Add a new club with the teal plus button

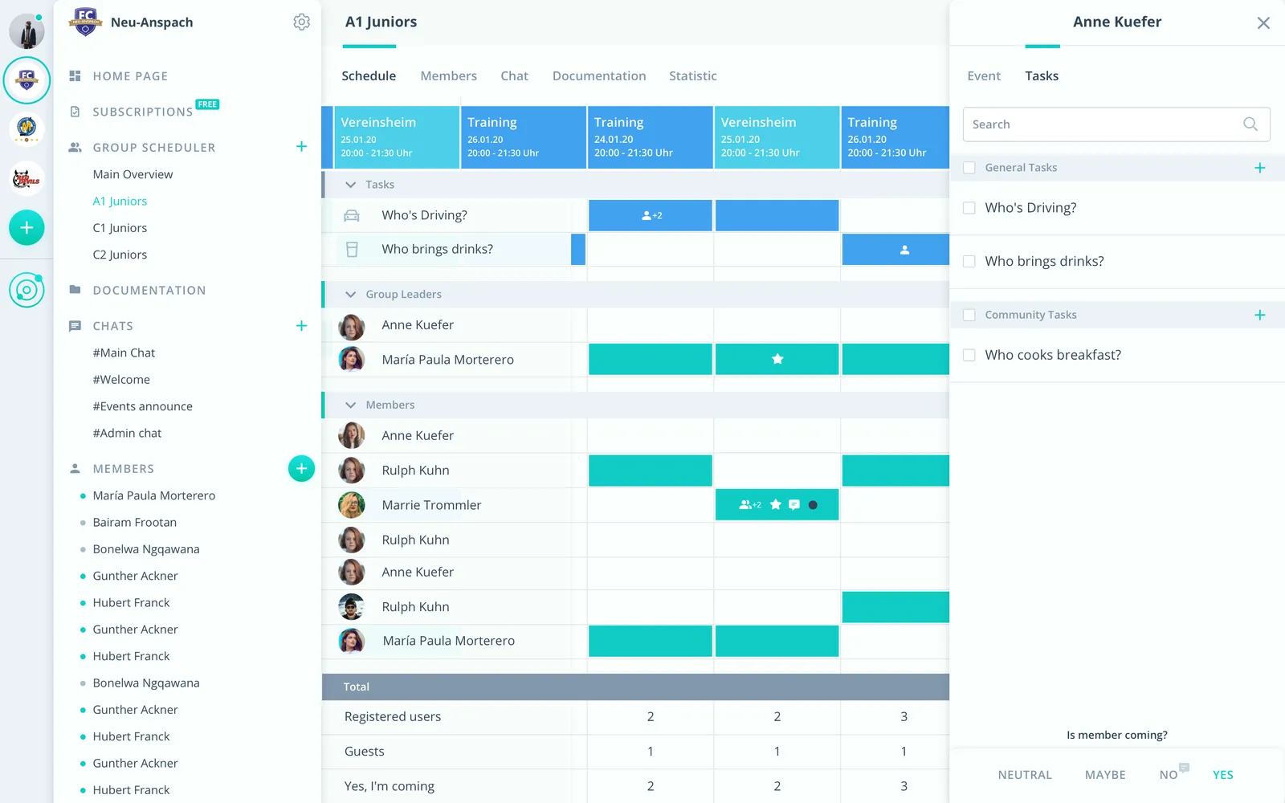click(x=27, y=228)
